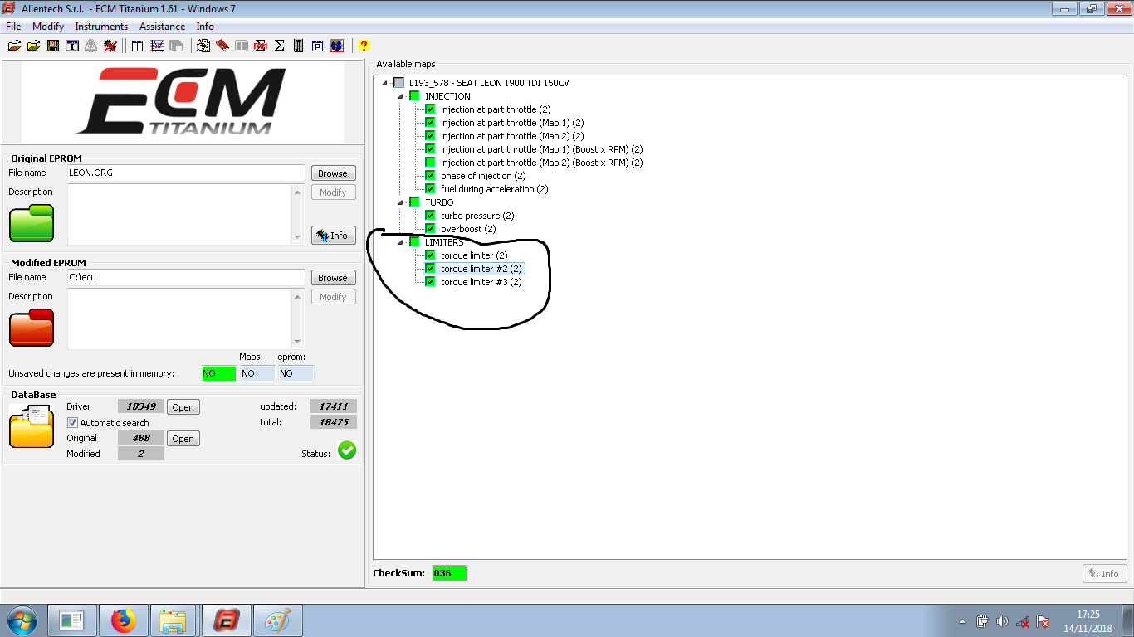
Task: Click the Modified EPROM file name field
Action: (187, 278)
